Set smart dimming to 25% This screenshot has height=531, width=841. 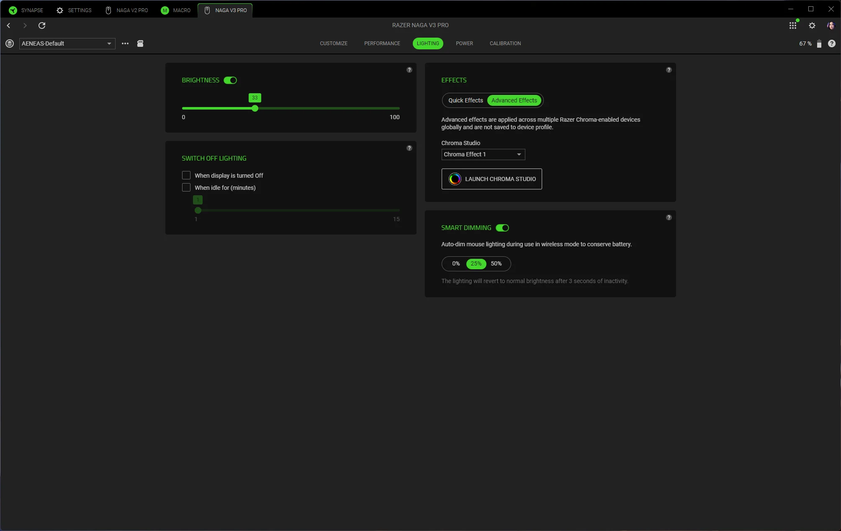tap(476, 263)
